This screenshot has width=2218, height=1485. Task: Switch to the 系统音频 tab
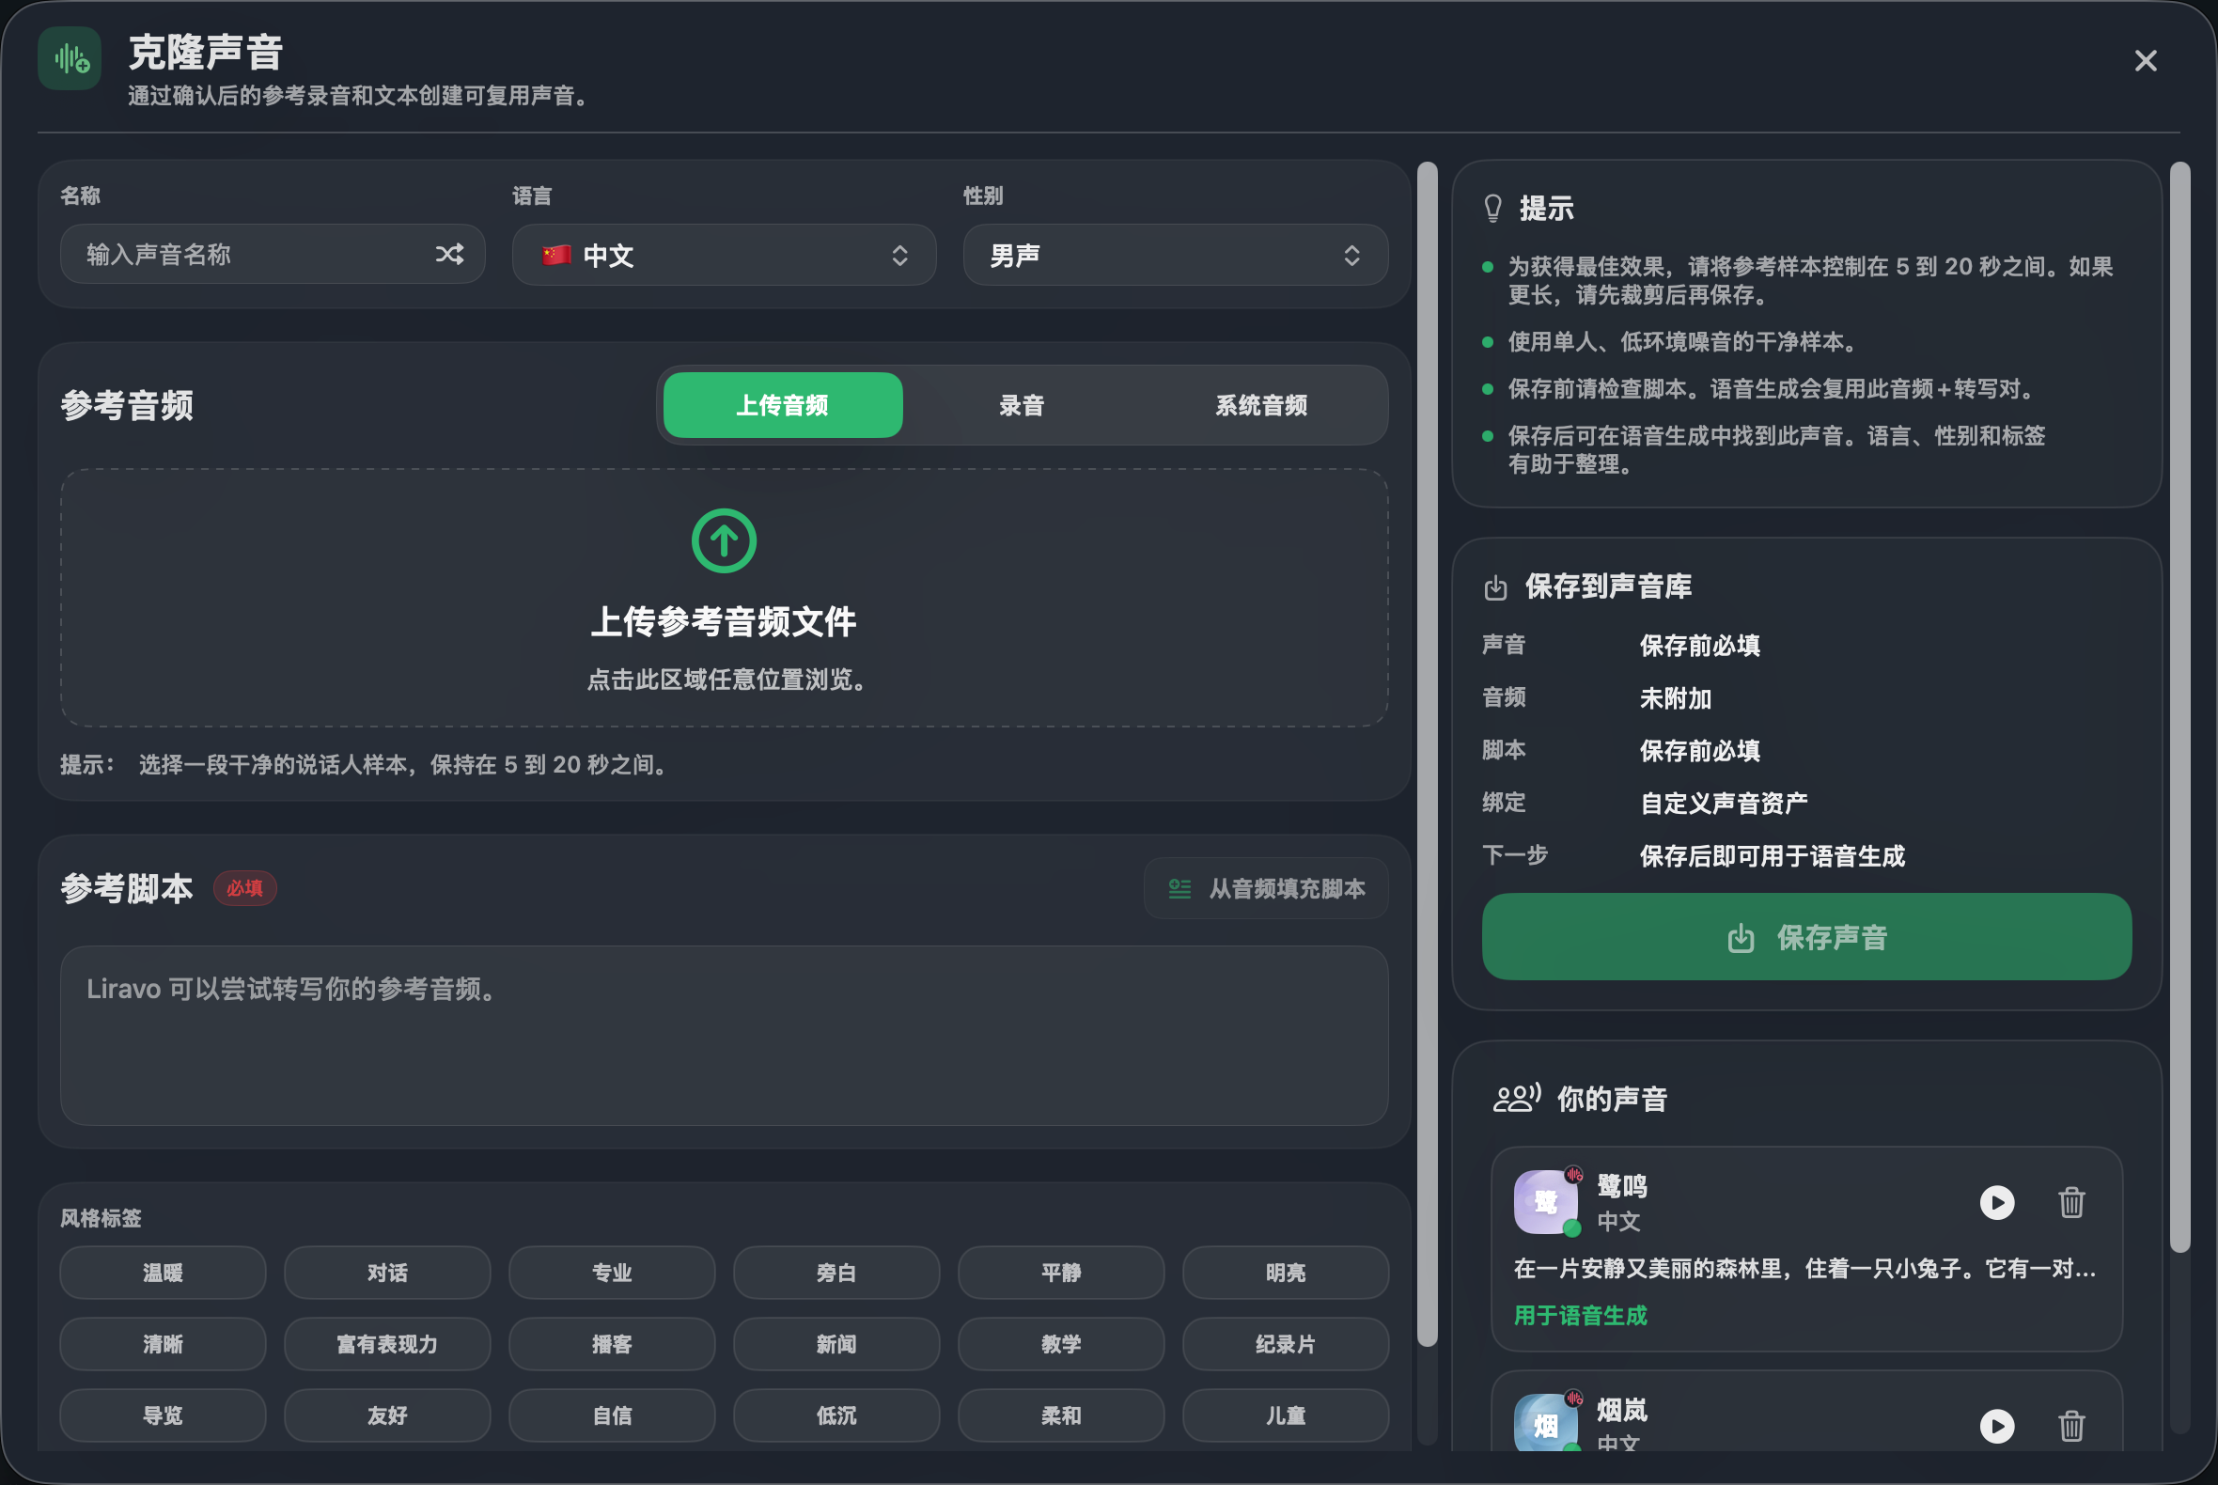click(x=1261, y=405)
